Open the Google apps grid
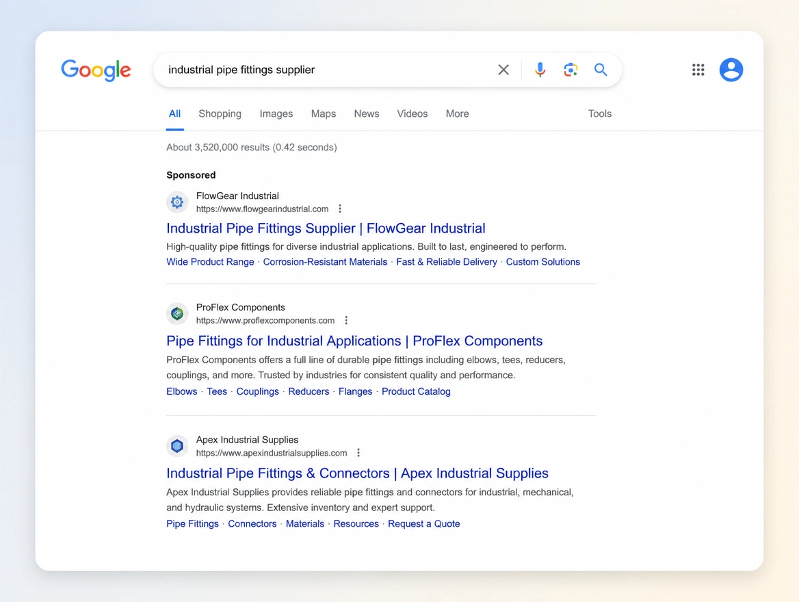 point(698,70)
